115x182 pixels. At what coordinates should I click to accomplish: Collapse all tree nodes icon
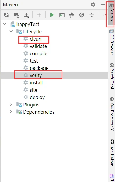92,15
